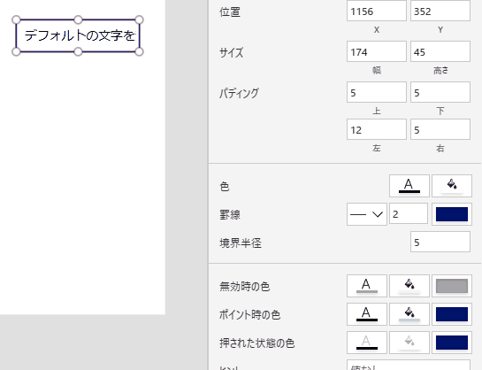
Task: Click the ヒント field at the panel bottom
Action: [409, 365]
